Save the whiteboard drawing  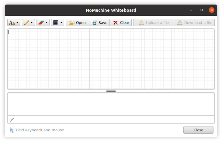click(99, 23)
